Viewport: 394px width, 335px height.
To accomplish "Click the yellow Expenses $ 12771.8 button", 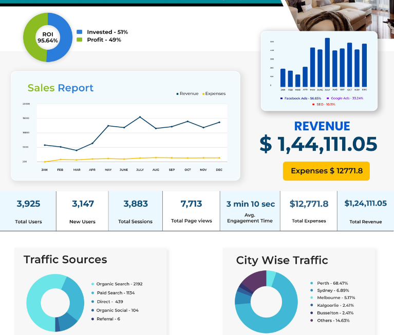I will 326,171.
